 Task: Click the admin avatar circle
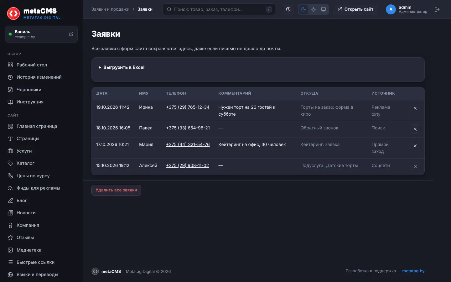pyautogui.click(x=391, y=9)
